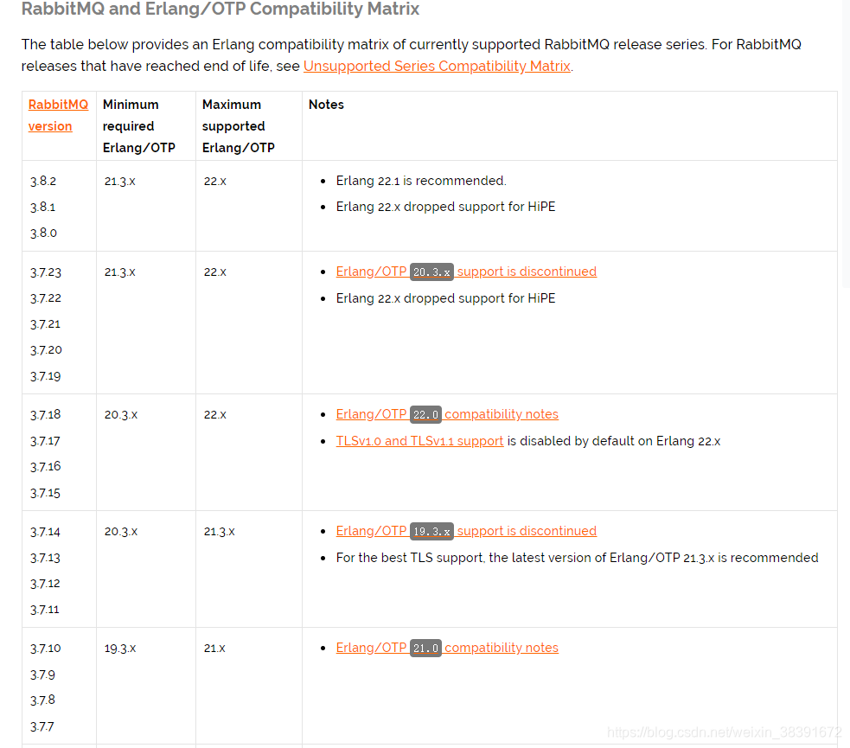The width and height of the screenshot is (850, 748).
Task: Select version 3.8.1 in the table
Action: [43, 207]
